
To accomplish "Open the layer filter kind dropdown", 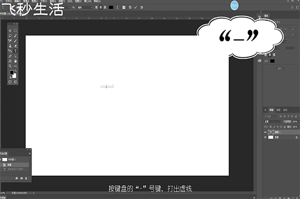I will [271, 116].
